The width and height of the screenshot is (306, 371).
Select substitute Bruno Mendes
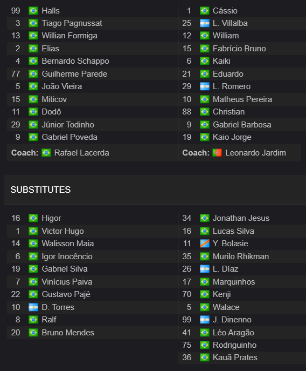pos(68,333)
